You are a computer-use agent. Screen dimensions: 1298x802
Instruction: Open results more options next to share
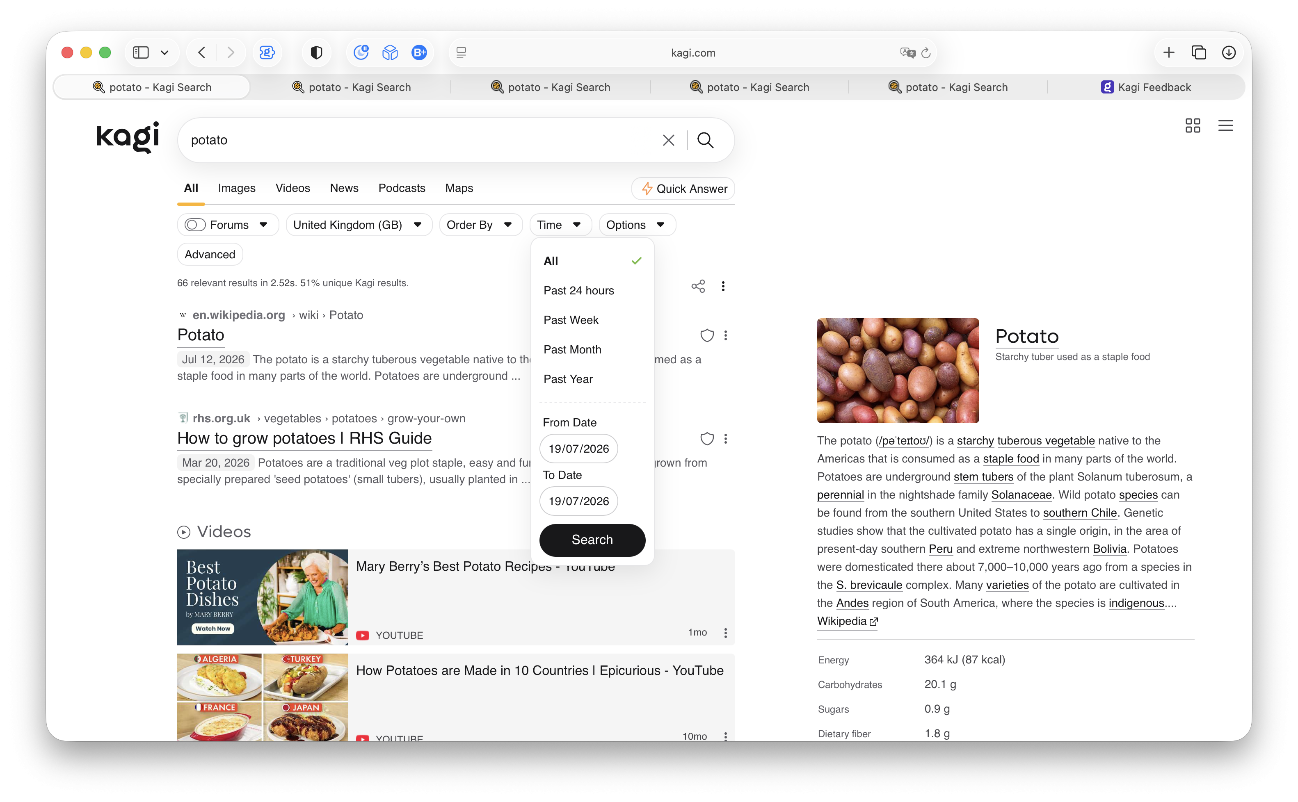pyautogui.click(x=723, y=287)
